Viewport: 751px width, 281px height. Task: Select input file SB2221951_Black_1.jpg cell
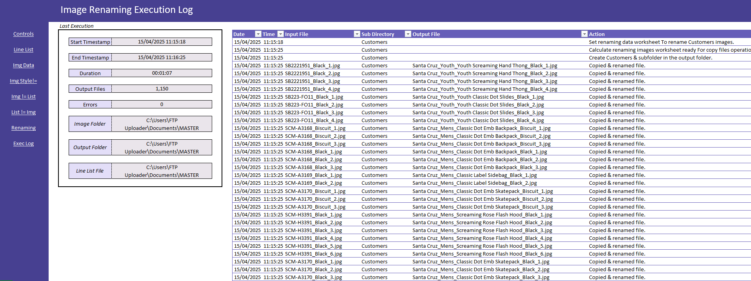[x=313, y=66]
